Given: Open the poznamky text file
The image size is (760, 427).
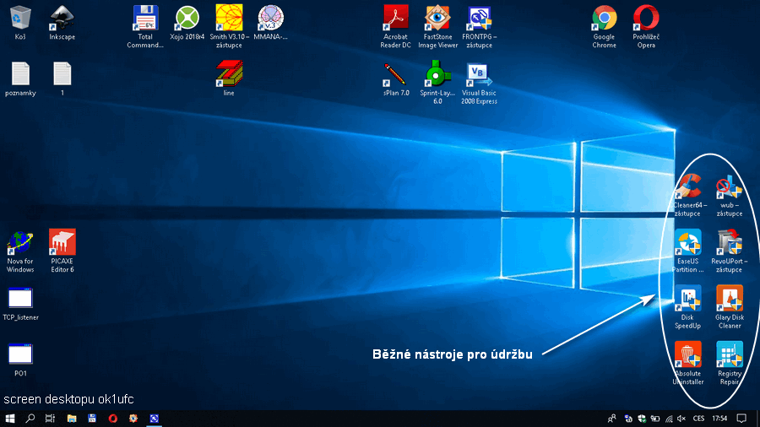Looking at the screenshot, I should click(20, 74).
